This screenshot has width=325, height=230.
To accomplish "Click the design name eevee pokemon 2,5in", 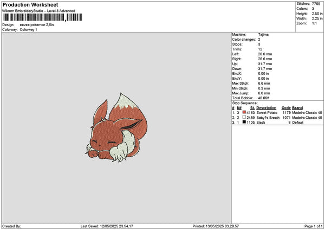I will (37, 25).
